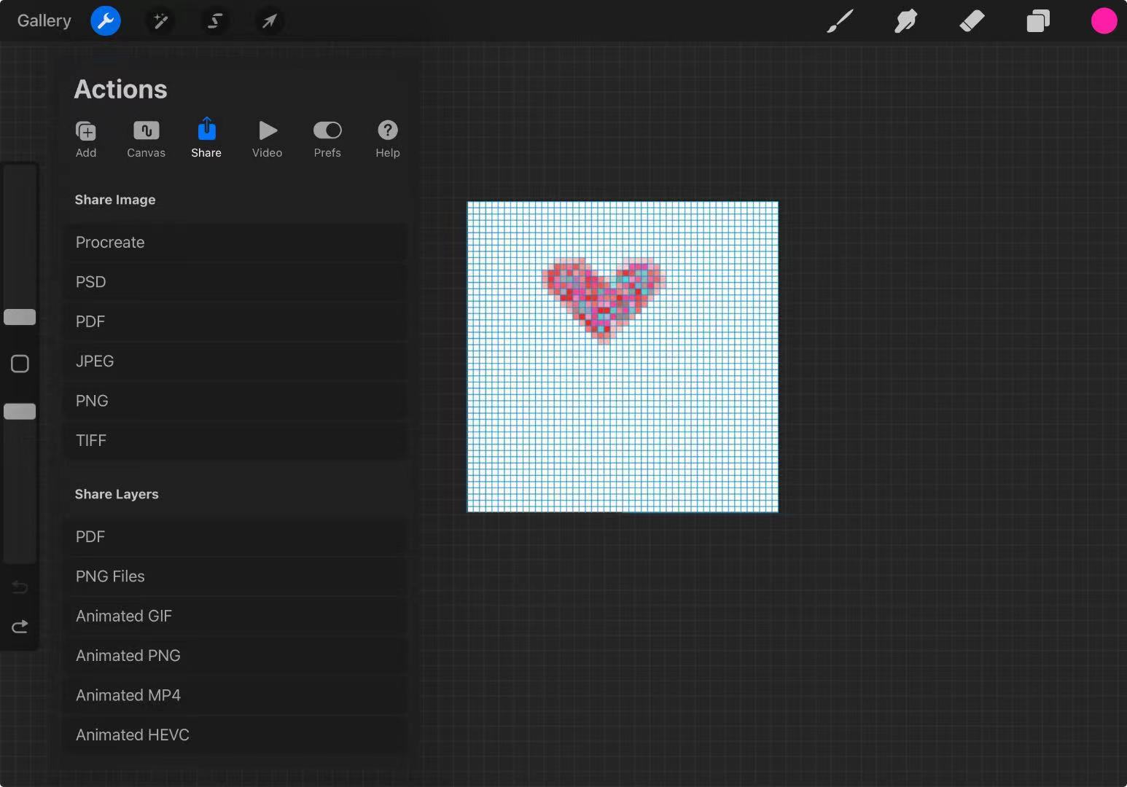Export layers as Animated PNG
This screenshot has width=1127, height=787.
pyautogui.click(x=237, y=656)
